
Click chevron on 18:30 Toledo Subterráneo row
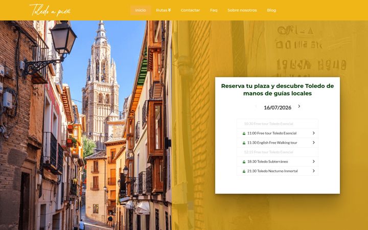pos(313,162)
